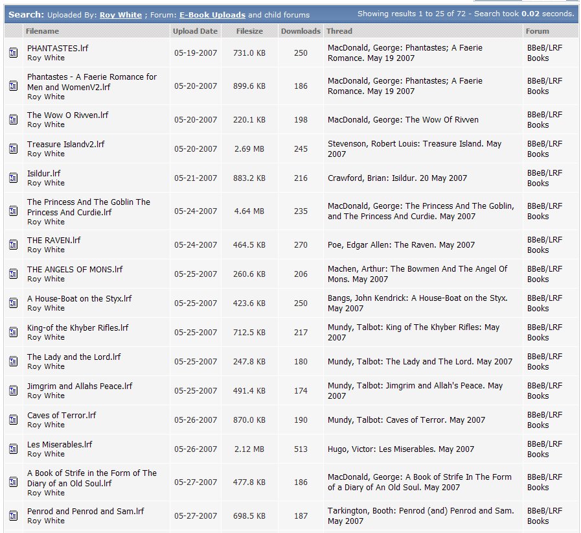
Task: Open thread Crawford, Brian: Isildur. 20 May 2007
Action: (397, 178)
